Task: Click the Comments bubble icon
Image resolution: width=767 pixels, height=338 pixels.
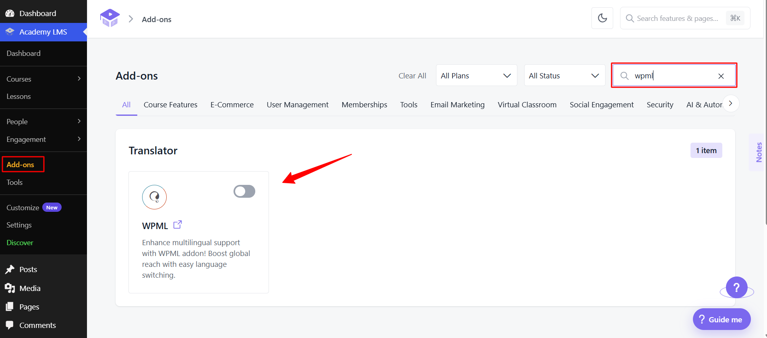Action: point(10,325)
